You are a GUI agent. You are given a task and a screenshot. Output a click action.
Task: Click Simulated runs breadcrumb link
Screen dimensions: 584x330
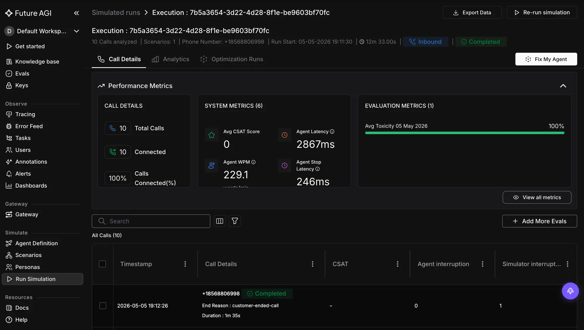click(116, 13)
